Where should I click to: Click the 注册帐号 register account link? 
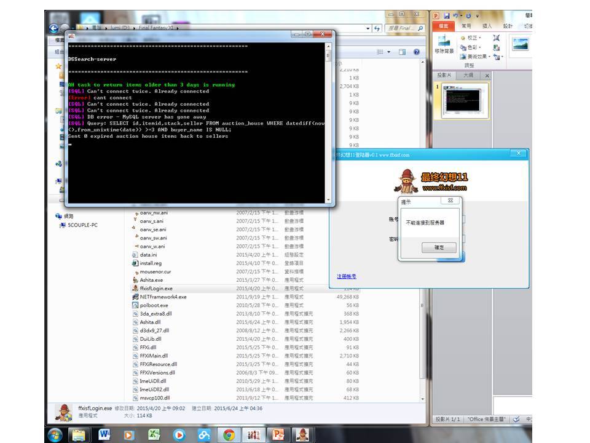[347, 276]
